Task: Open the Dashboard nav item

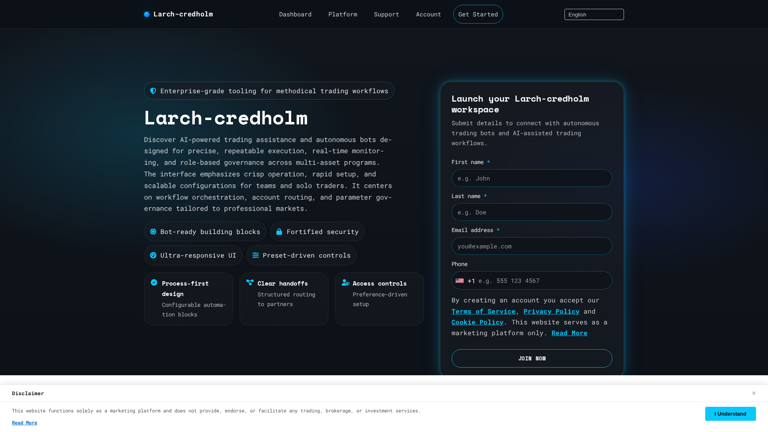Action: pyautogui.click(x=295, y=14)
